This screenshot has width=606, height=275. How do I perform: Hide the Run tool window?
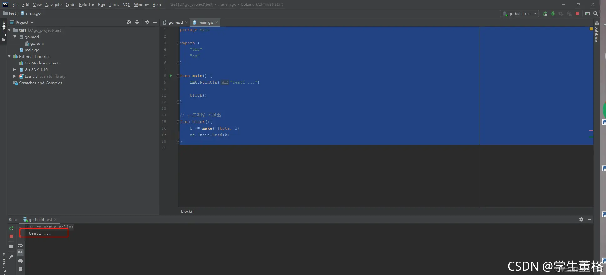589,219
